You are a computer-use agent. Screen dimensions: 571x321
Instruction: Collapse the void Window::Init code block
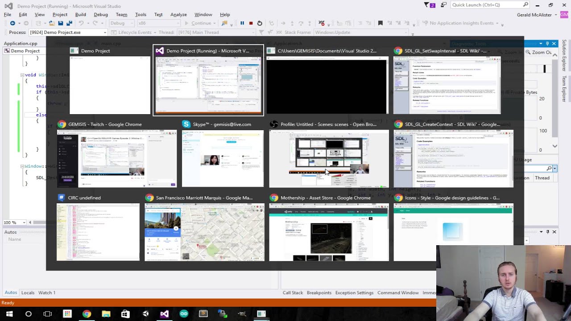[x=22, y=75]
